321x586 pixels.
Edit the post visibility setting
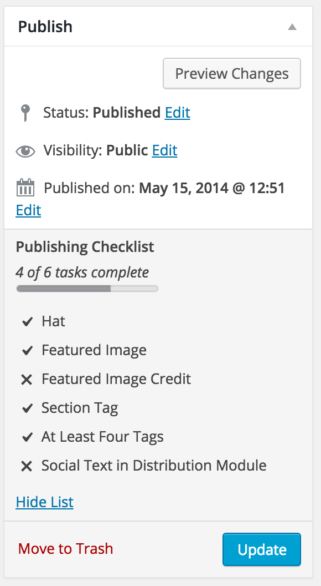pyautogui.click(x=164, y=150)
